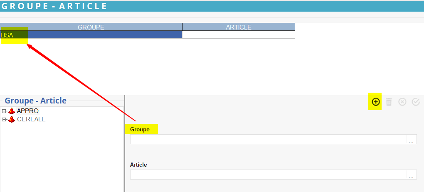The image size is (424, 192).
Task: Sort by the GROUPE column header
Action: [91, 27]
